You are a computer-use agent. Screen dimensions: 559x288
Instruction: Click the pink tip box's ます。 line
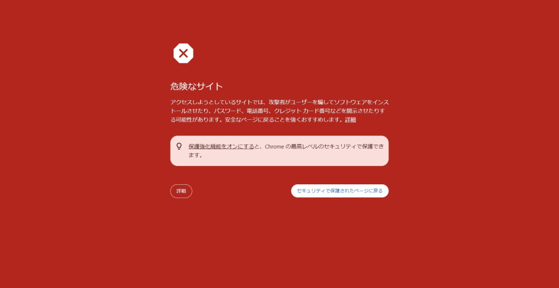point(196,156)
